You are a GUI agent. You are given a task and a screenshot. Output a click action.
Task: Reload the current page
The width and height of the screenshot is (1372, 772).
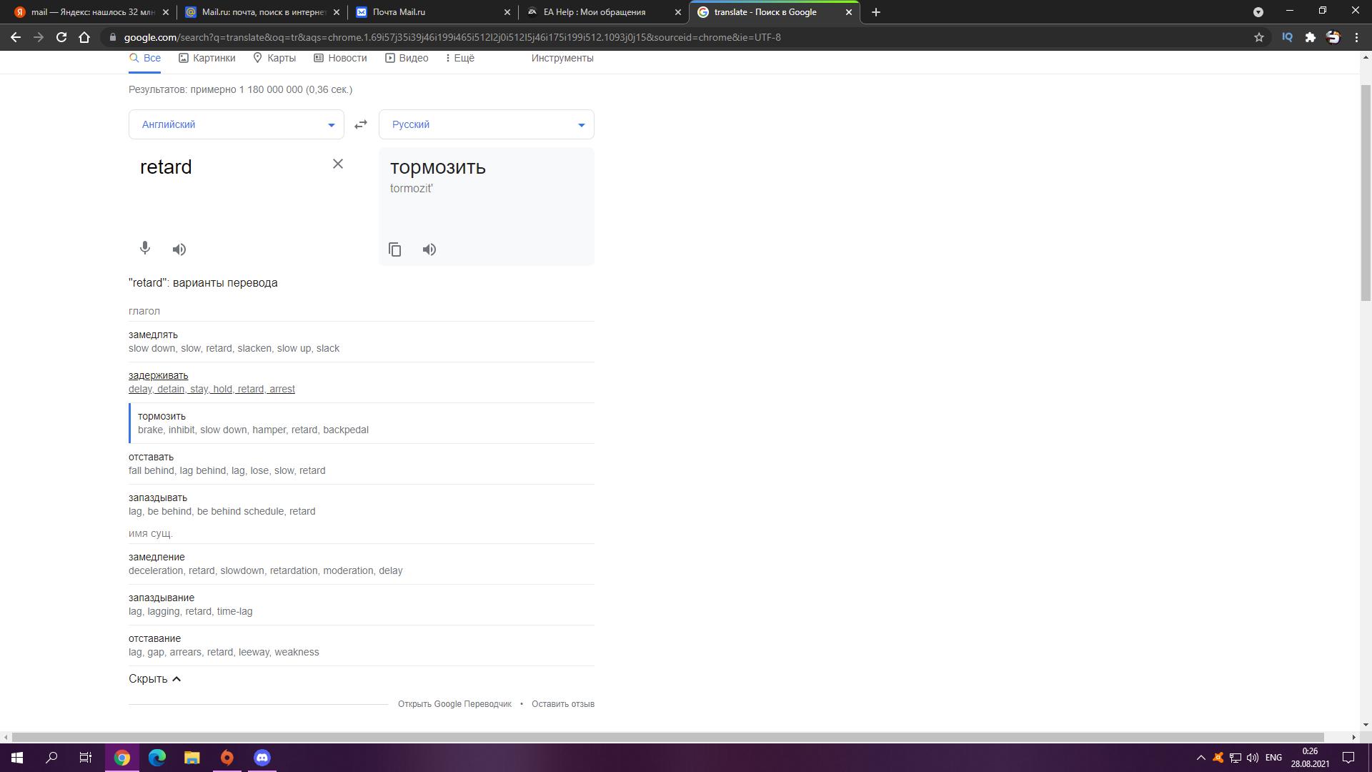tap(61, 37)
